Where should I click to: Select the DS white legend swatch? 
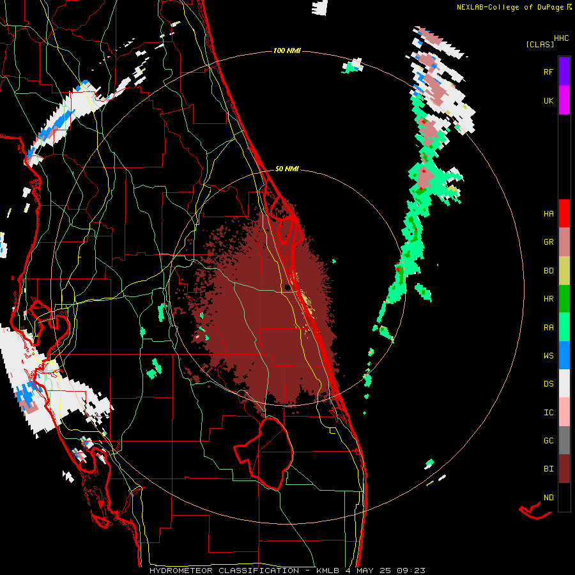(564, 383)
